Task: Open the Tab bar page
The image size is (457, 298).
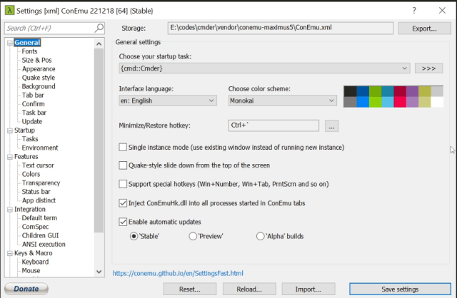Action: tap(33, 95)
